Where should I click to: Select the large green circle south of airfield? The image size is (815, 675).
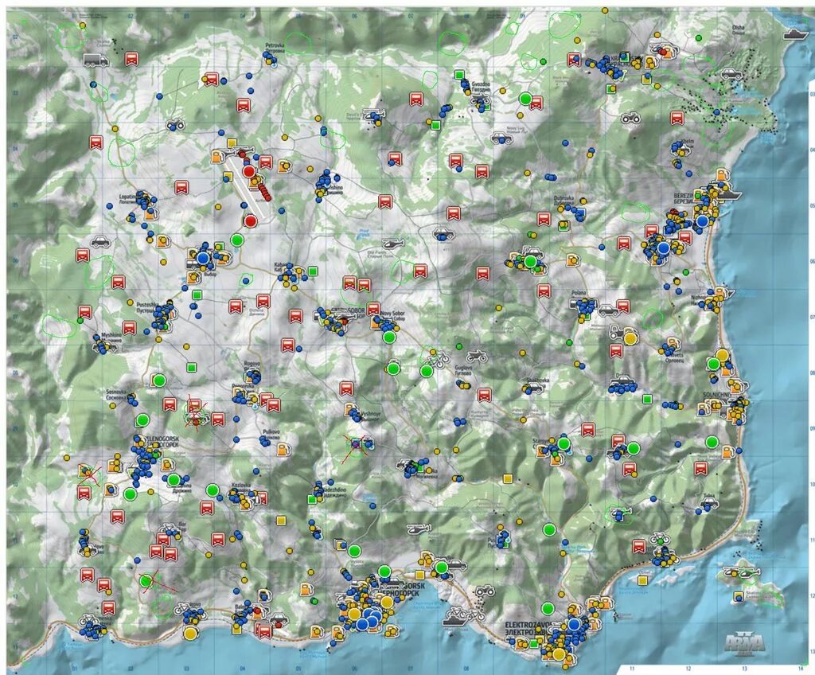pos(237,240)
